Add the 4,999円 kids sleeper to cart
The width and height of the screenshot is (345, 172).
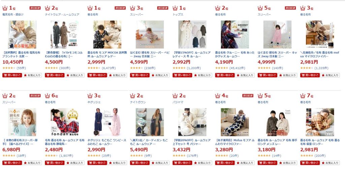(267, 75)
